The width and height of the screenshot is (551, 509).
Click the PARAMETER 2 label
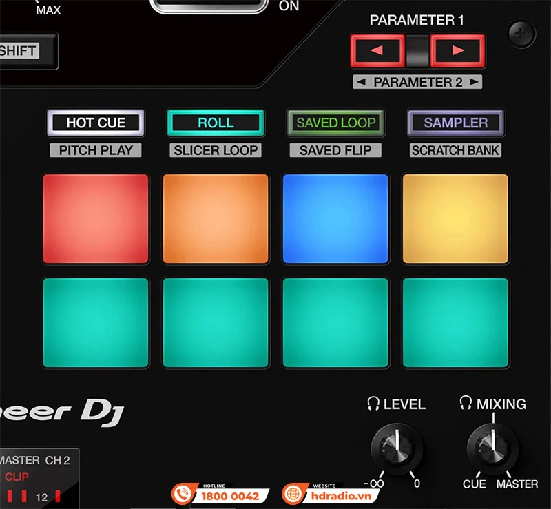pos(417,82)
